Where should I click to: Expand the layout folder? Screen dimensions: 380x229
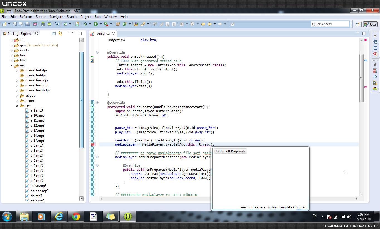click(x=17, y=96)
